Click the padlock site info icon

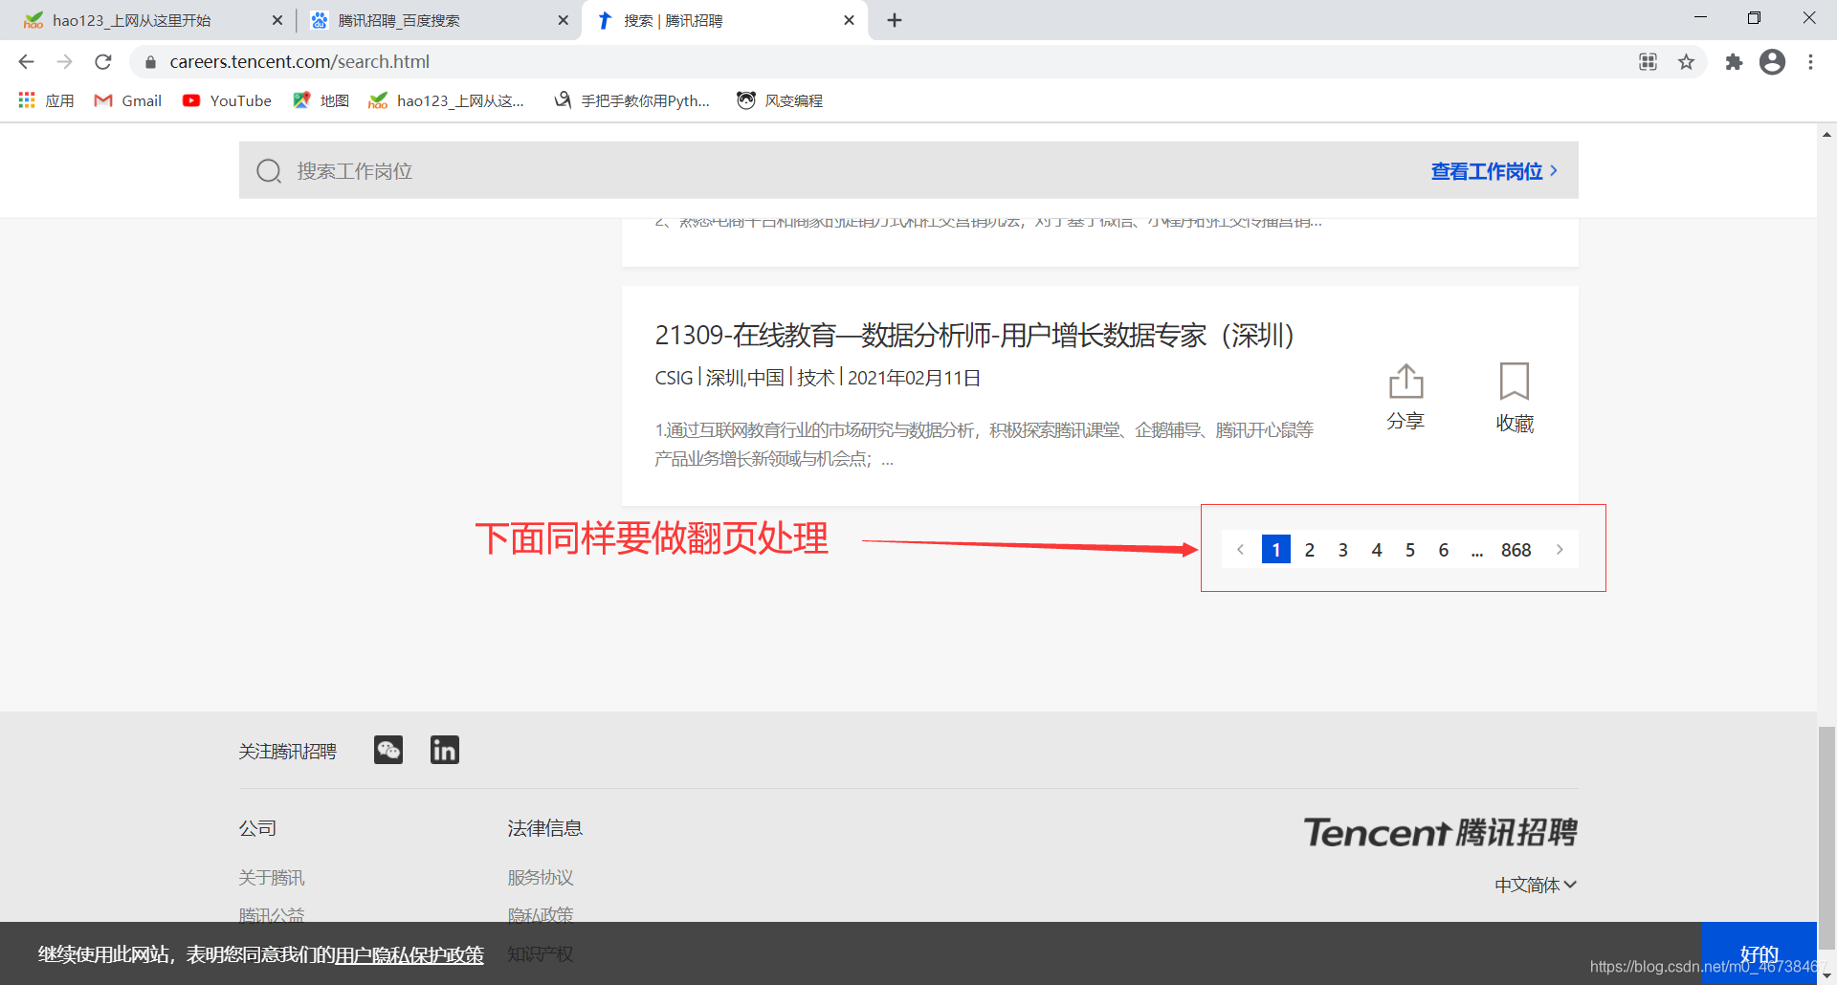pos(150,62)
